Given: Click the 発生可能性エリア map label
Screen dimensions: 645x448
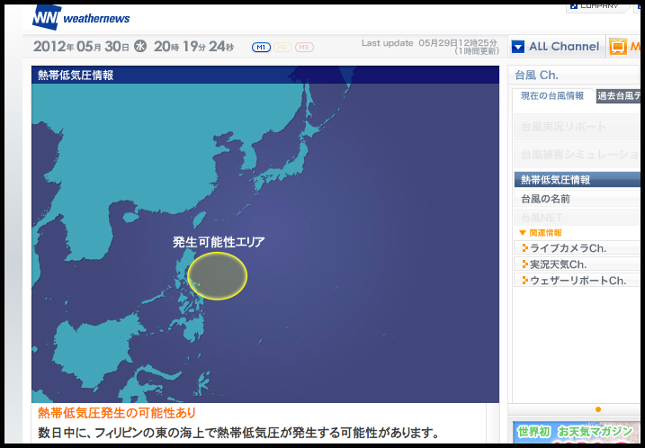Looking at the screenshot, I should coord(219,242).
